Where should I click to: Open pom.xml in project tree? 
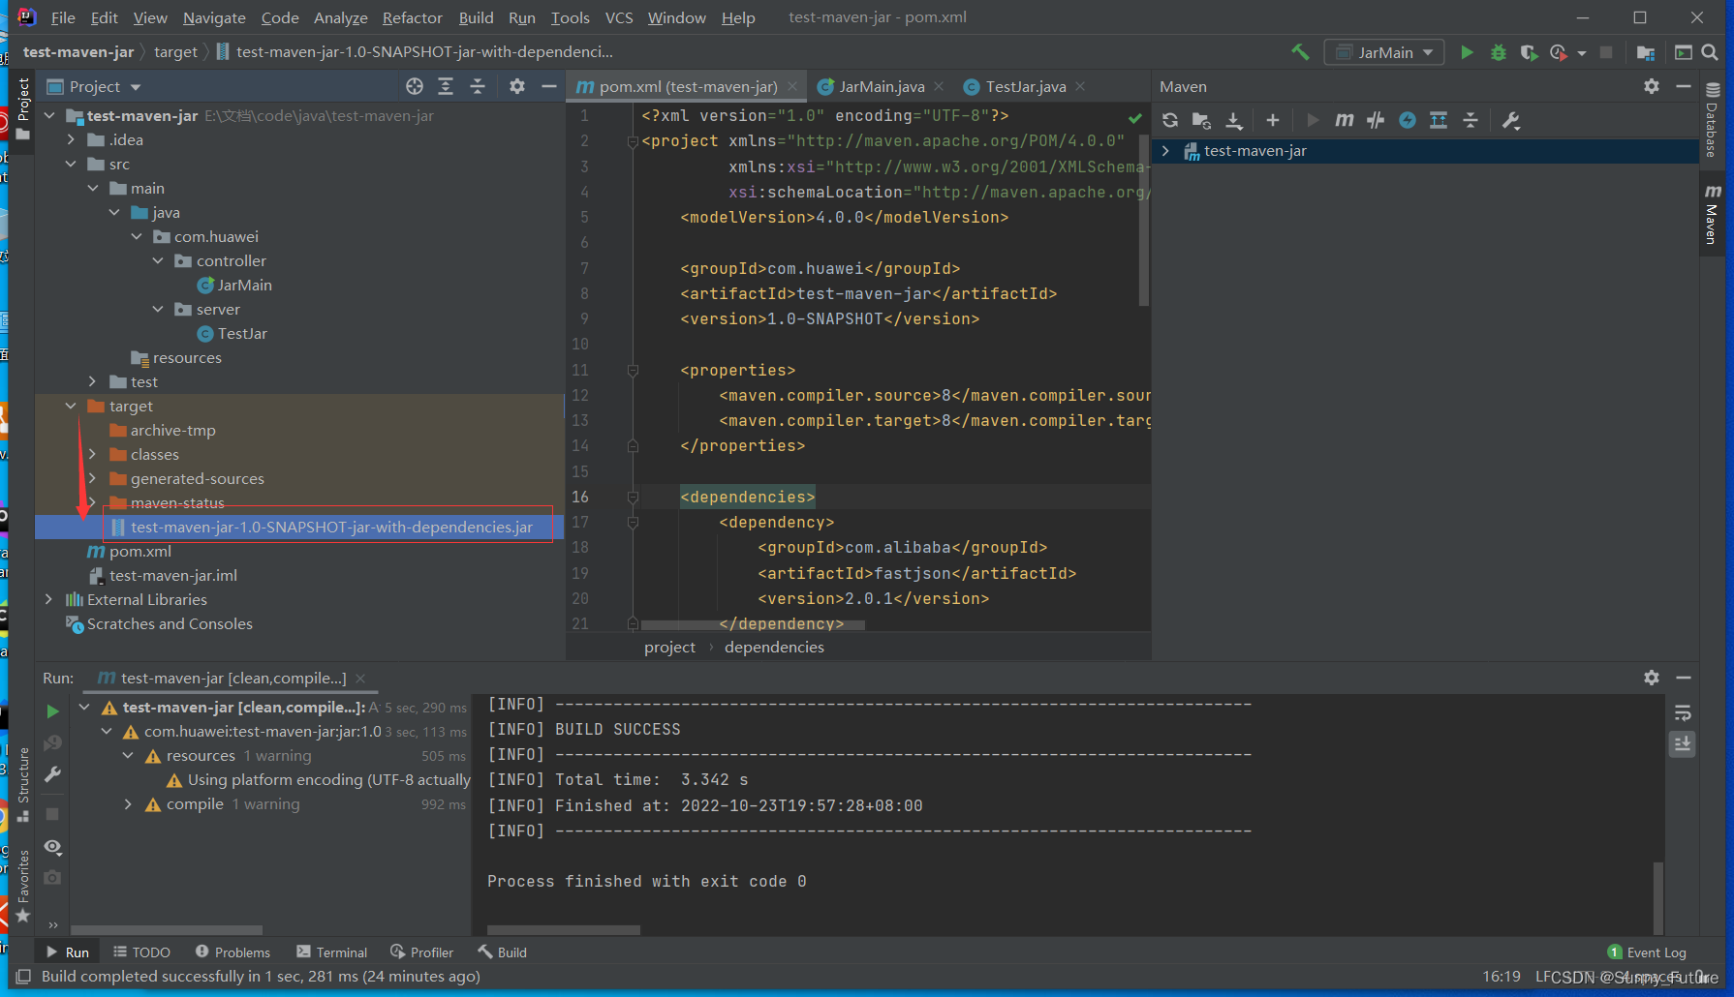[x=129, y=551]
